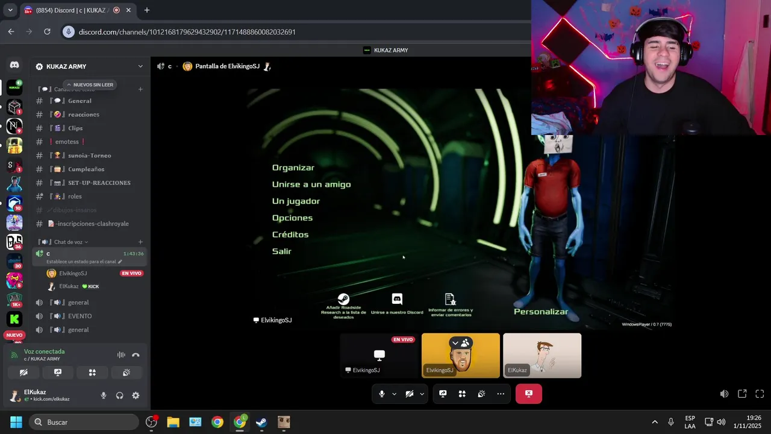Open user settings gear icon

click(136, 395)
